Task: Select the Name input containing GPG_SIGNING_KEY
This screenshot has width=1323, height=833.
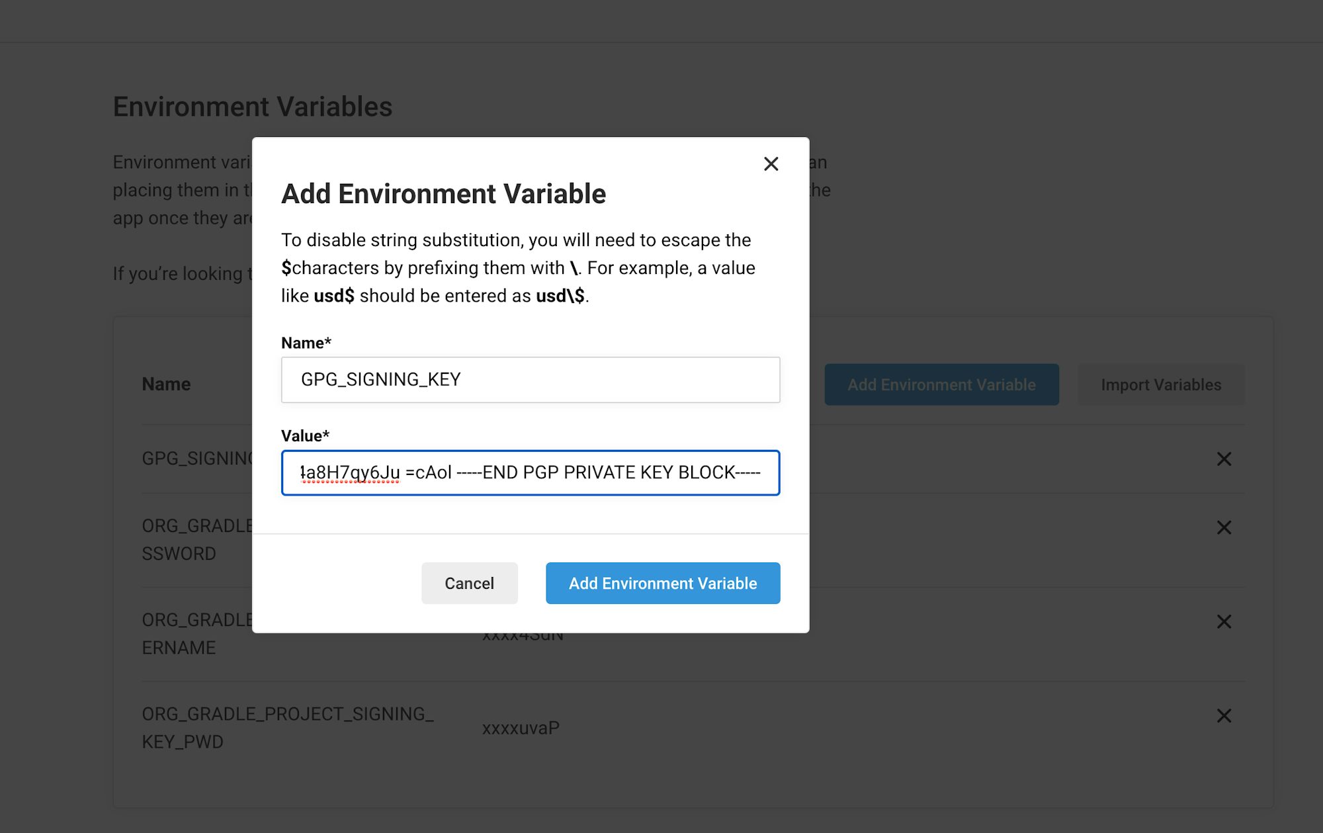Action: [530, 380]
